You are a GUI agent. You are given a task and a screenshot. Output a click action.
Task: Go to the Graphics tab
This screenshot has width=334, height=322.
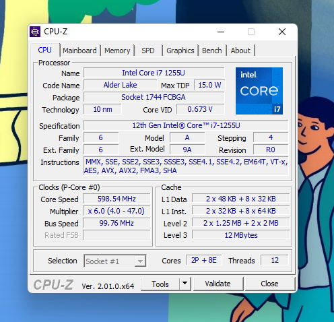click(180, 51)
